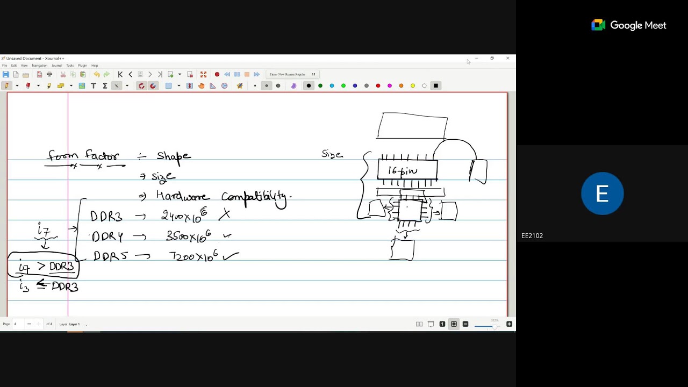Go to the first page
The width and height of the screenshot is (688, 387).
(120, 74)
